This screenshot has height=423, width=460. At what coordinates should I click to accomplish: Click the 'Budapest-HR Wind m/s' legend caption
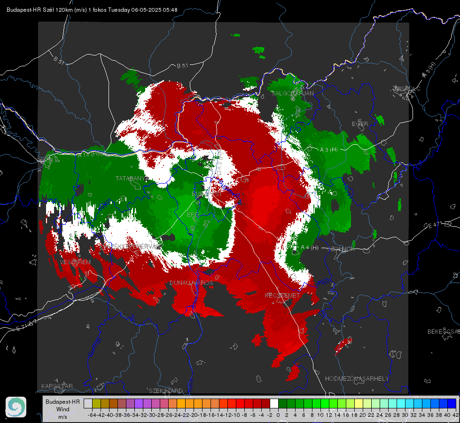[x=63, y=409]
